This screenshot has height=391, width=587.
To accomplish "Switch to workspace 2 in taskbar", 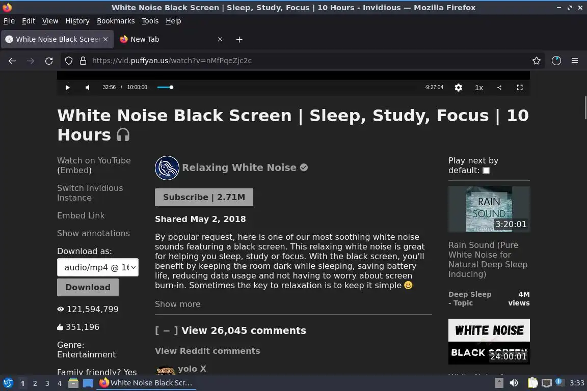I will [35, 383].
